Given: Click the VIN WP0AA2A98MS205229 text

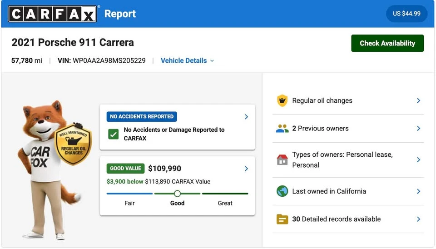Looking at the screenshot, I should (101, 60).
